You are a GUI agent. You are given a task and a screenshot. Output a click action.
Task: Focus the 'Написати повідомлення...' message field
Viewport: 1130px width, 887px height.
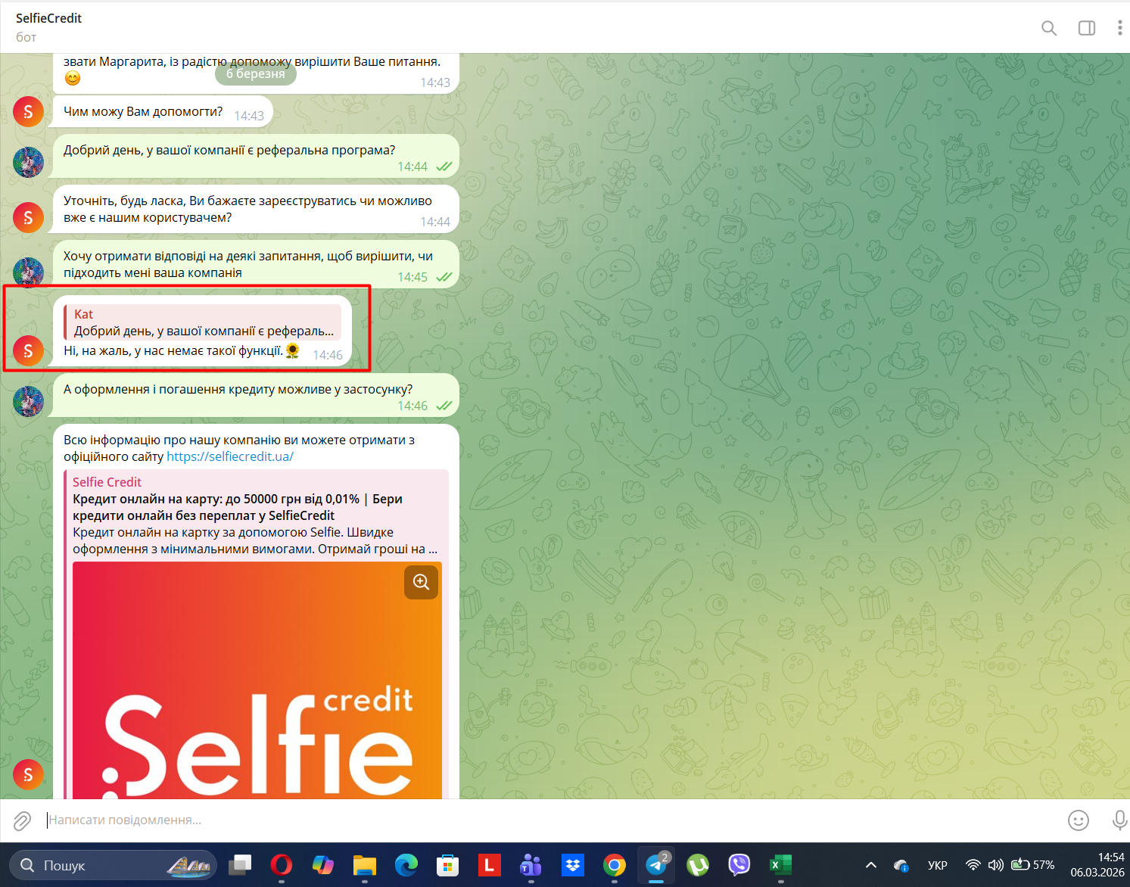click(x=553, y=820)
